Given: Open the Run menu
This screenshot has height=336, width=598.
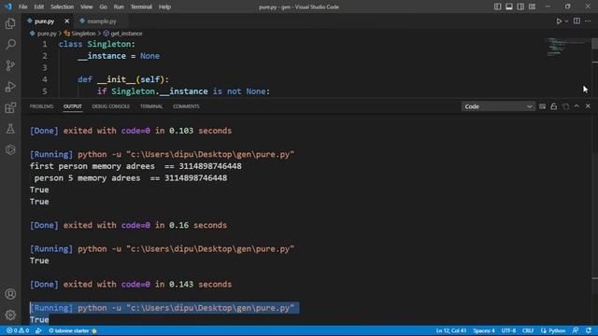Looking at the screenshot, I should pyautogui.click(x=119, y=7).
